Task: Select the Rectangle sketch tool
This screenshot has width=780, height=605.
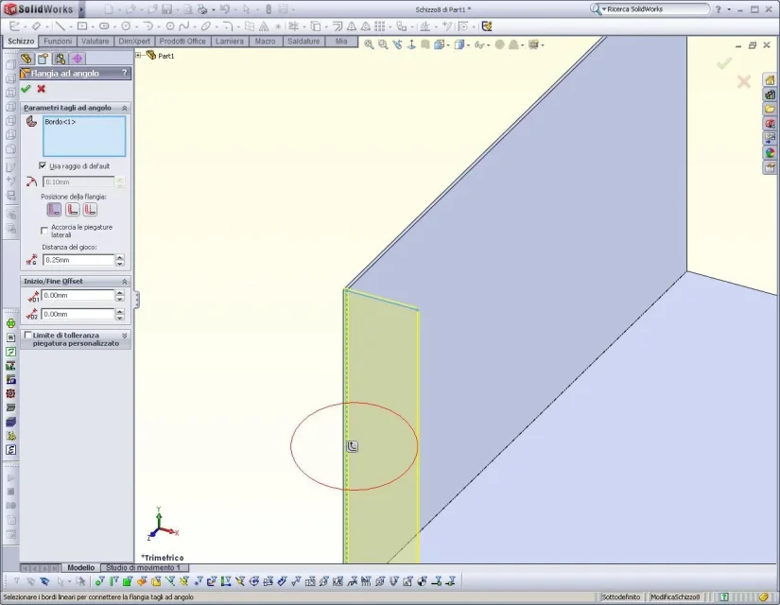Action: 82,26
